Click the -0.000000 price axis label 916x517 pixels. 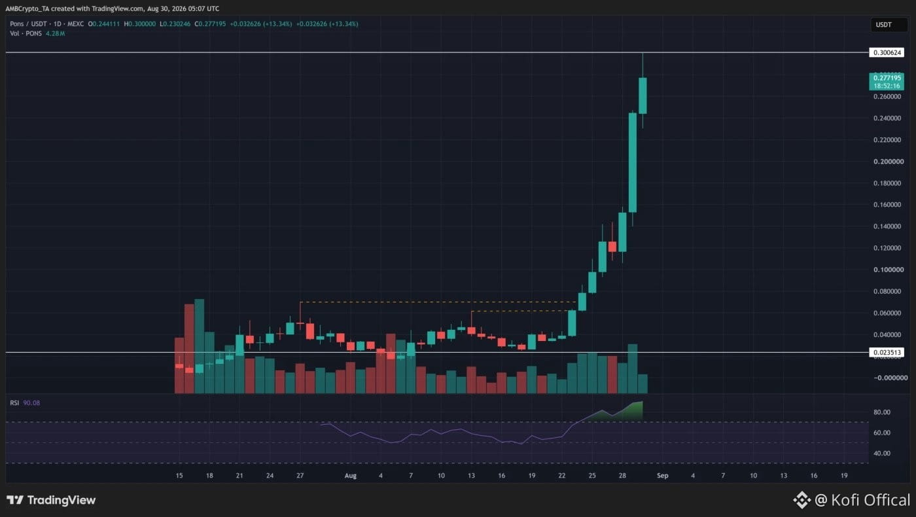(x=889, y=378)
